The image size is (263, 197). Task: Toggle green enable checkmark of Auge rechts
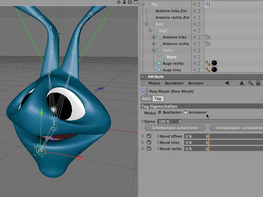(x=202, y=63)
